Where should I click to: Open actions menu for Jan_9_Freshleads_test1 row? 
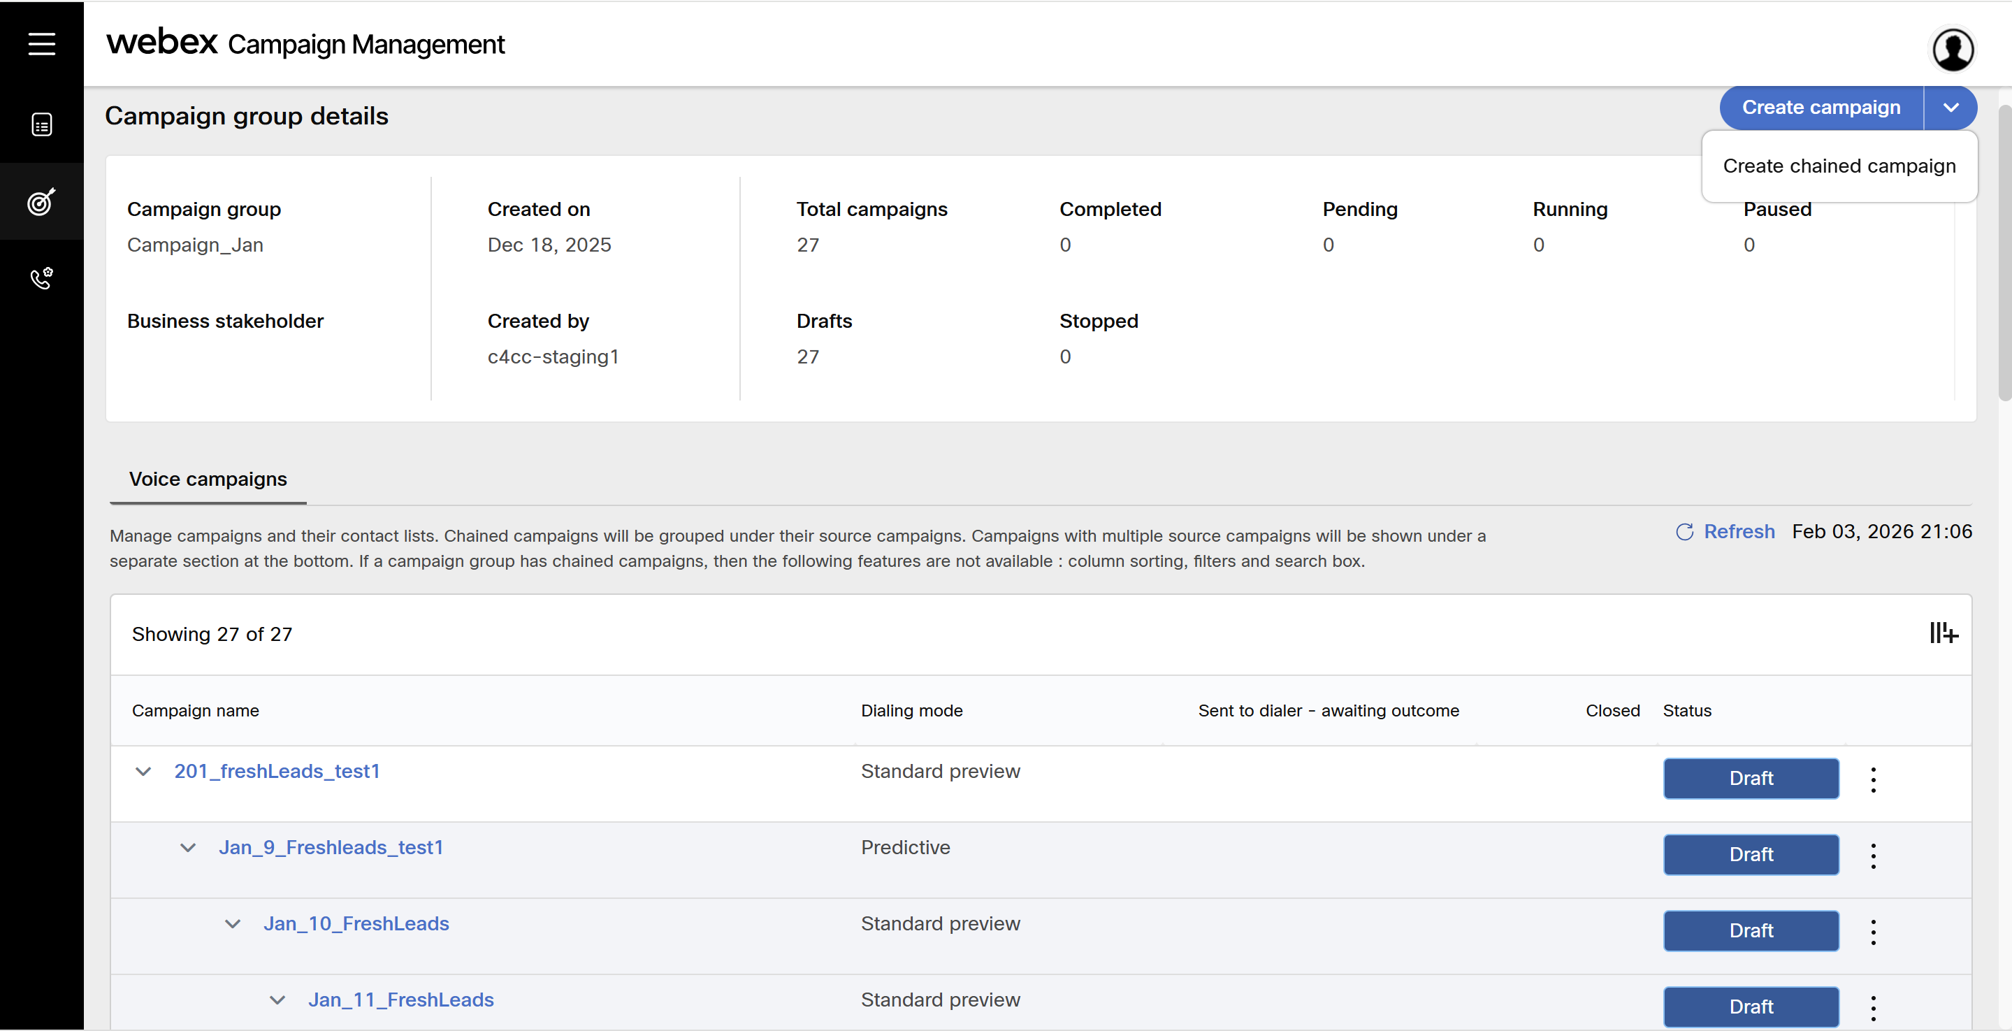[x=1873, y=856]
